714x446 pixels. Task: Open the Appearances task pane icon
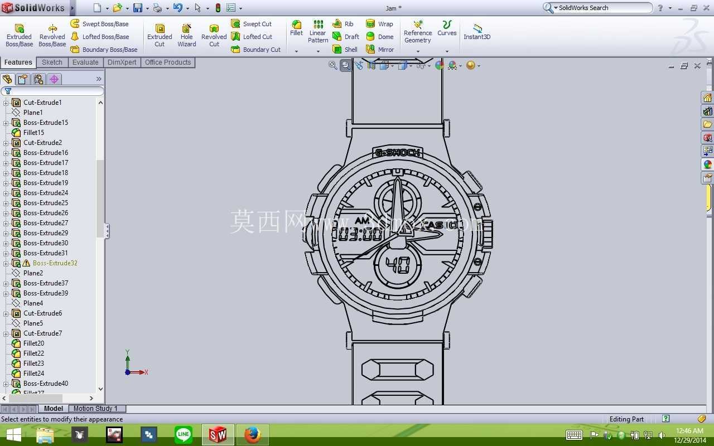(x=707, y=164)
